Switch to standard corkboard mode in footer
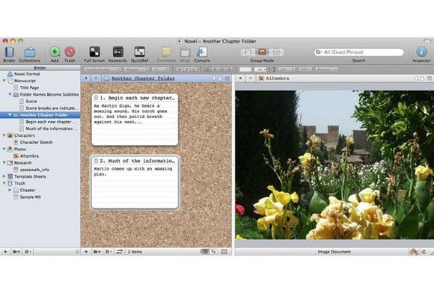 (x=205, y=252)
